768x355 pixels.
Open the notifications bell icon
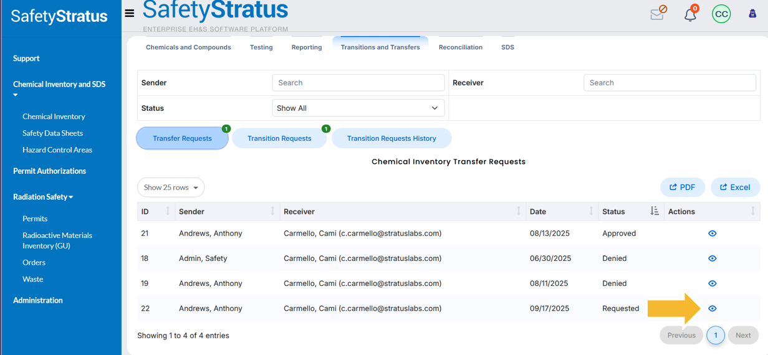[x=691, y=14]
